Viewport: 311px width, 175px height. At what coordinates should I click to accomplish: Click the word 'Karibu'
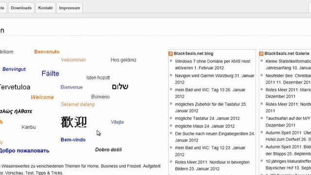pyautogui.click(x=29, y=127)
